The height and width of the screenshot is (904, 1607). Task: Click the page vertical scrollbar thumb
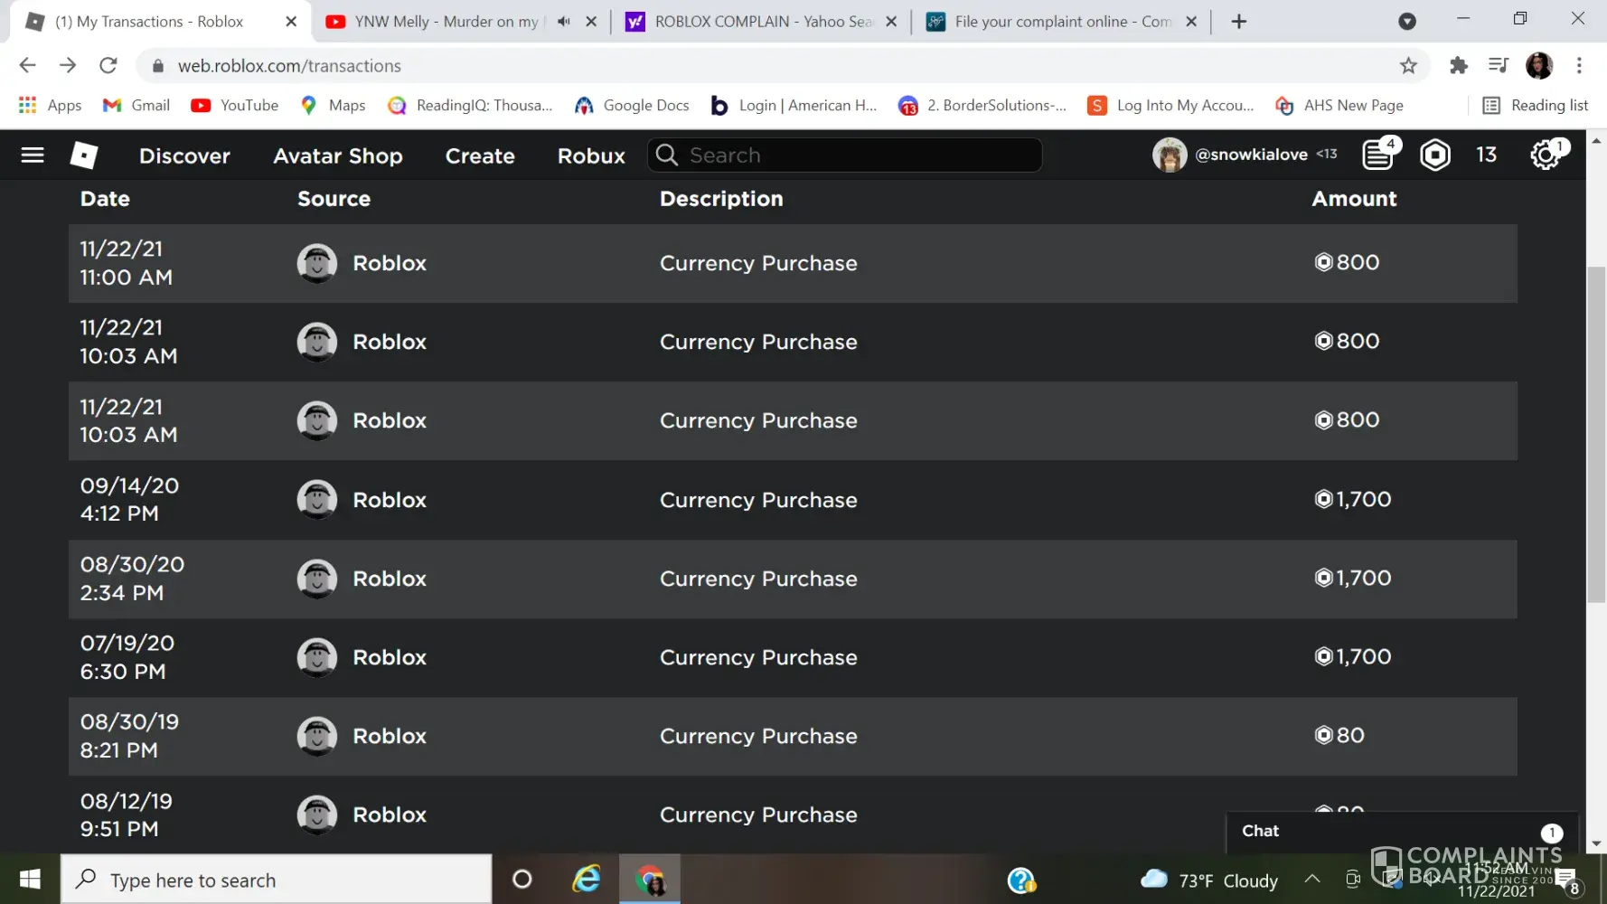1596,434
